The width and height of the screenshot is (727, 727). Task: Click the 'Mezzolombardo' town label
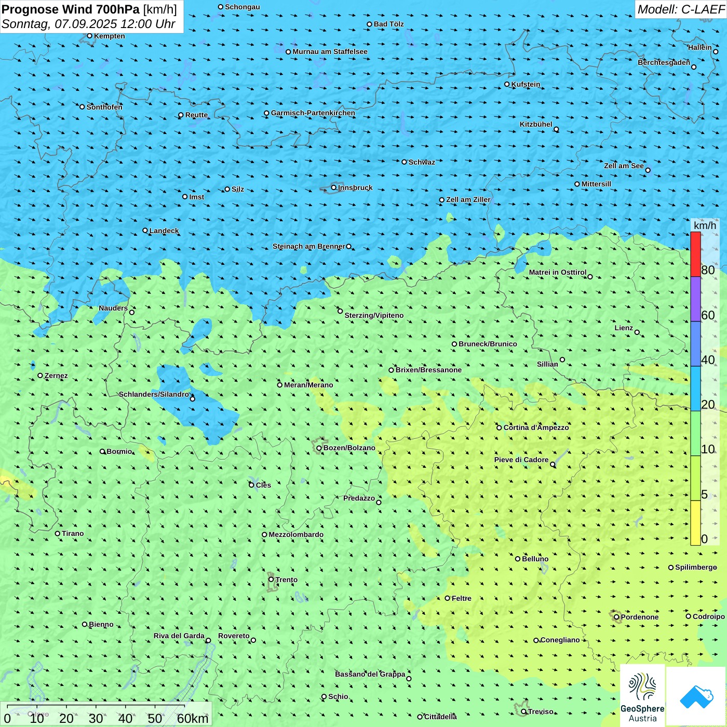(x=296, y=534)
